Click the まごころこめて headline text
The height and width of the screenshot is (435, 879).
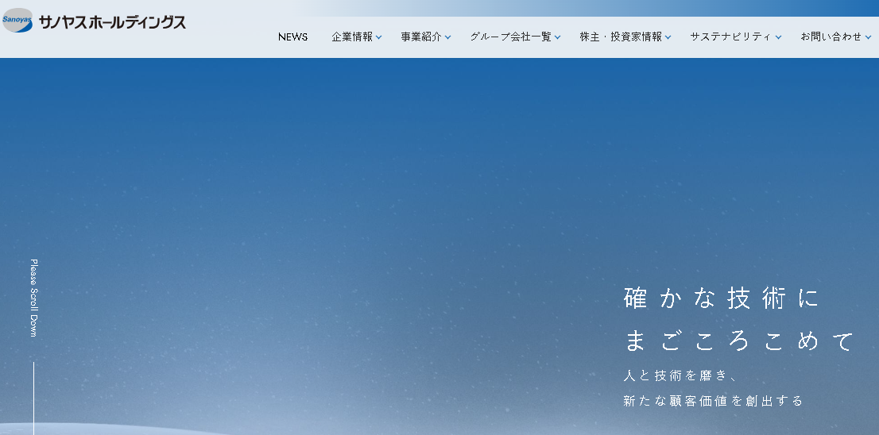pyautogui.click(x=739, y=341)
